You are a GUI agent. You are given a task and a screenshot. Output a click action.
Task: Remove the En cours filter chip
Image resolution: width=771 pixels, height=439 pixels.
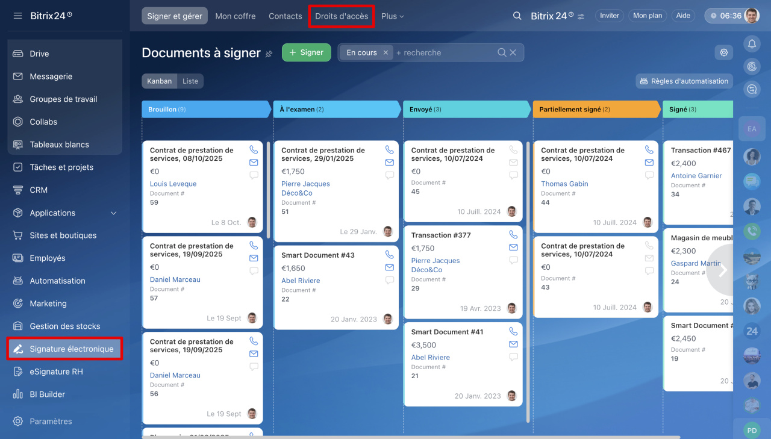click(x=385, y=53)
